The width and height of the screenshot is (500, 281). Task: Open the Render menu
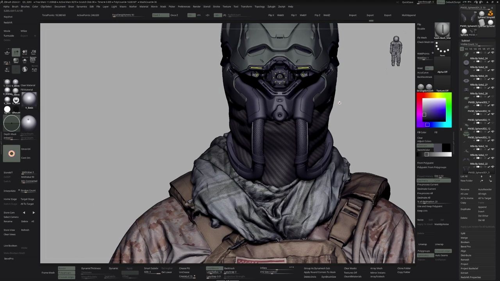pos(197,7)
